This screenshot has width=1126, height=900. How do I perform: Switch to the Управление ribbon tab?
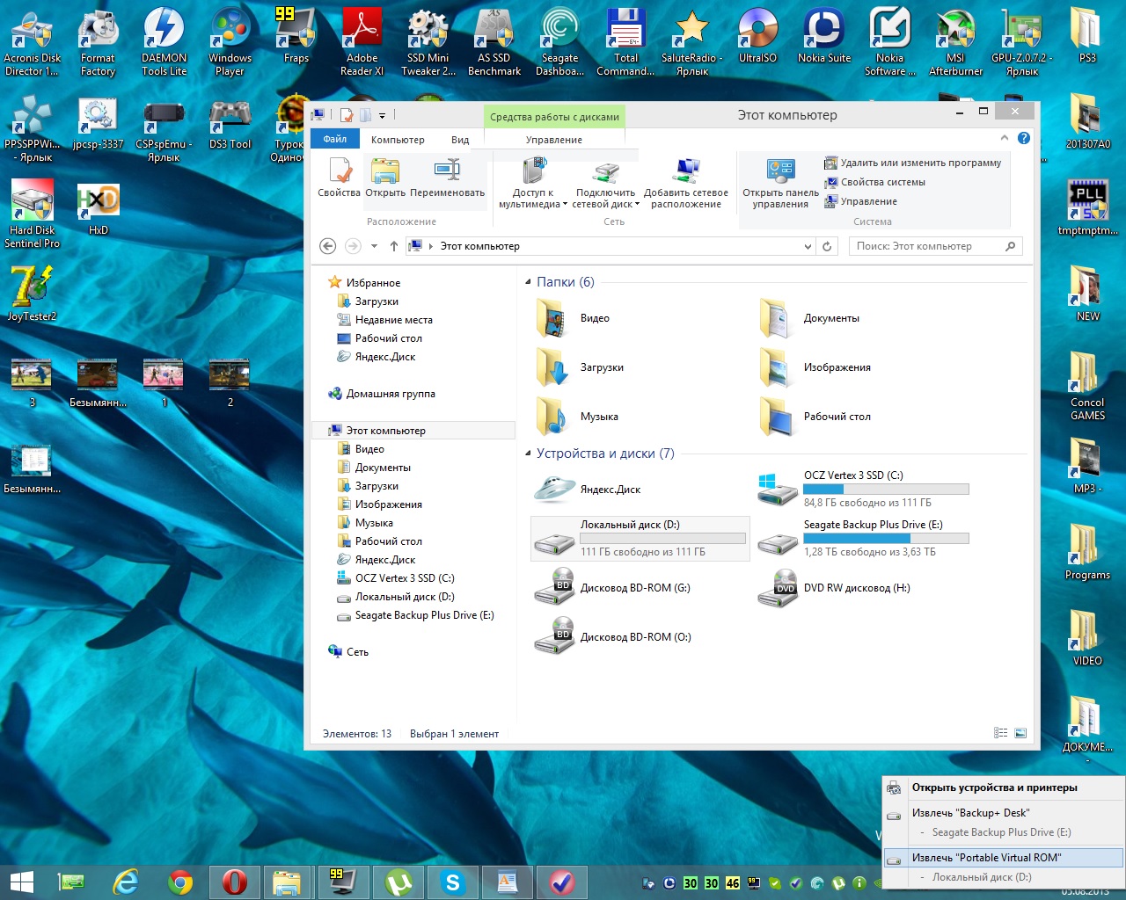coord(554,140)
